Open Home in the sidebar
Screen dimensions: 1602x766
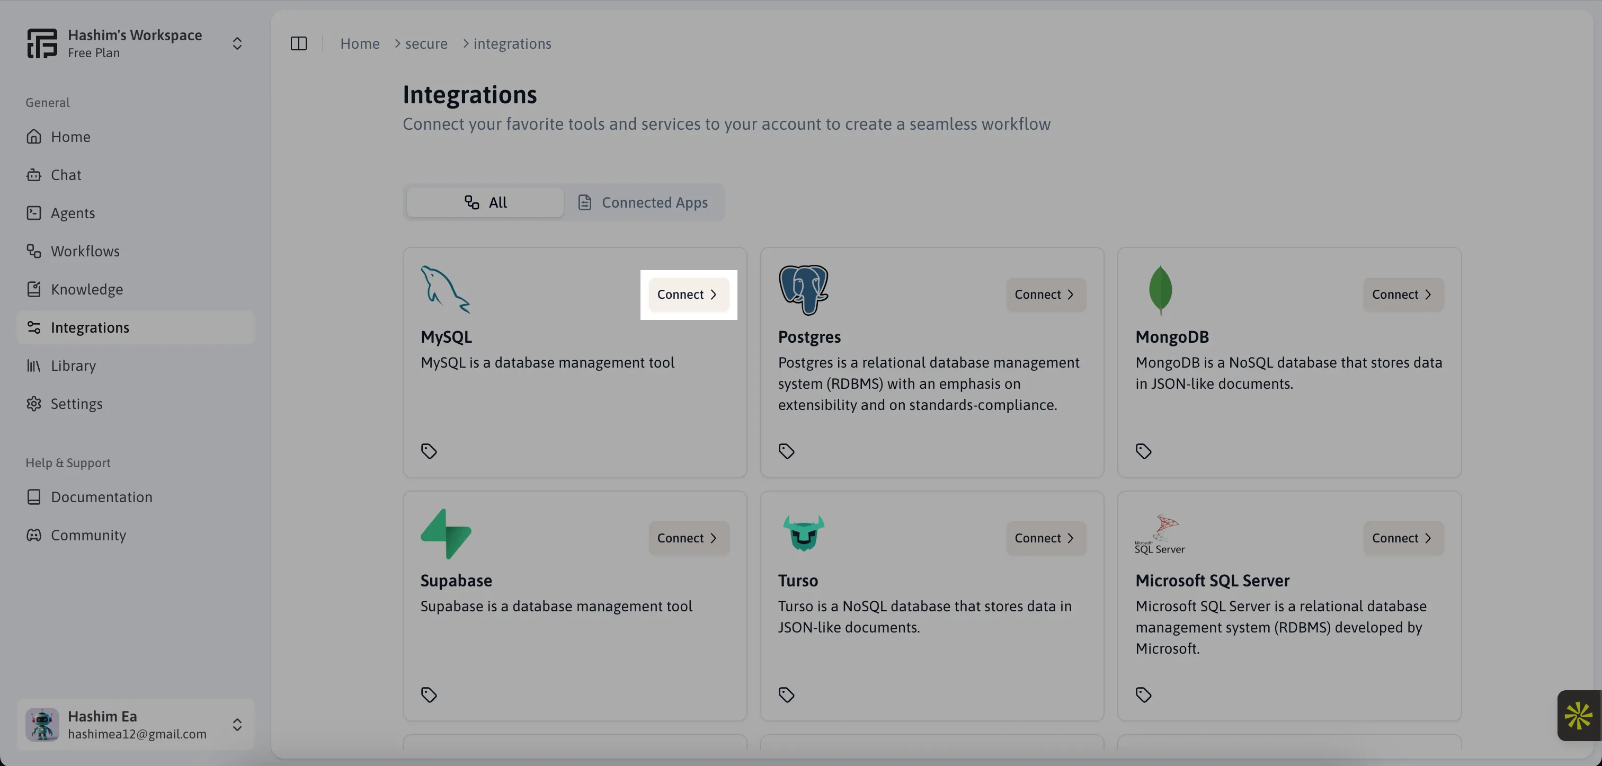(136, 137)
